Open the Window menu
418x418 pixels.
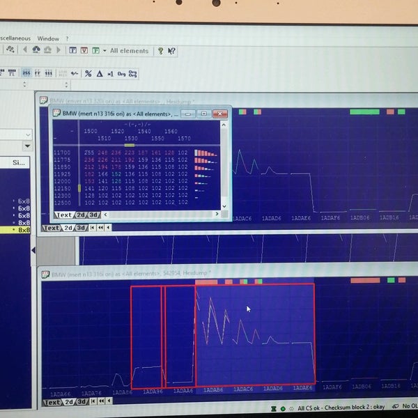(48, 38)
